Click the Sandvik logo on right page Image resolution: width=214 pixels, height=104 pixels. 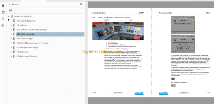click(x=163, y=93)
